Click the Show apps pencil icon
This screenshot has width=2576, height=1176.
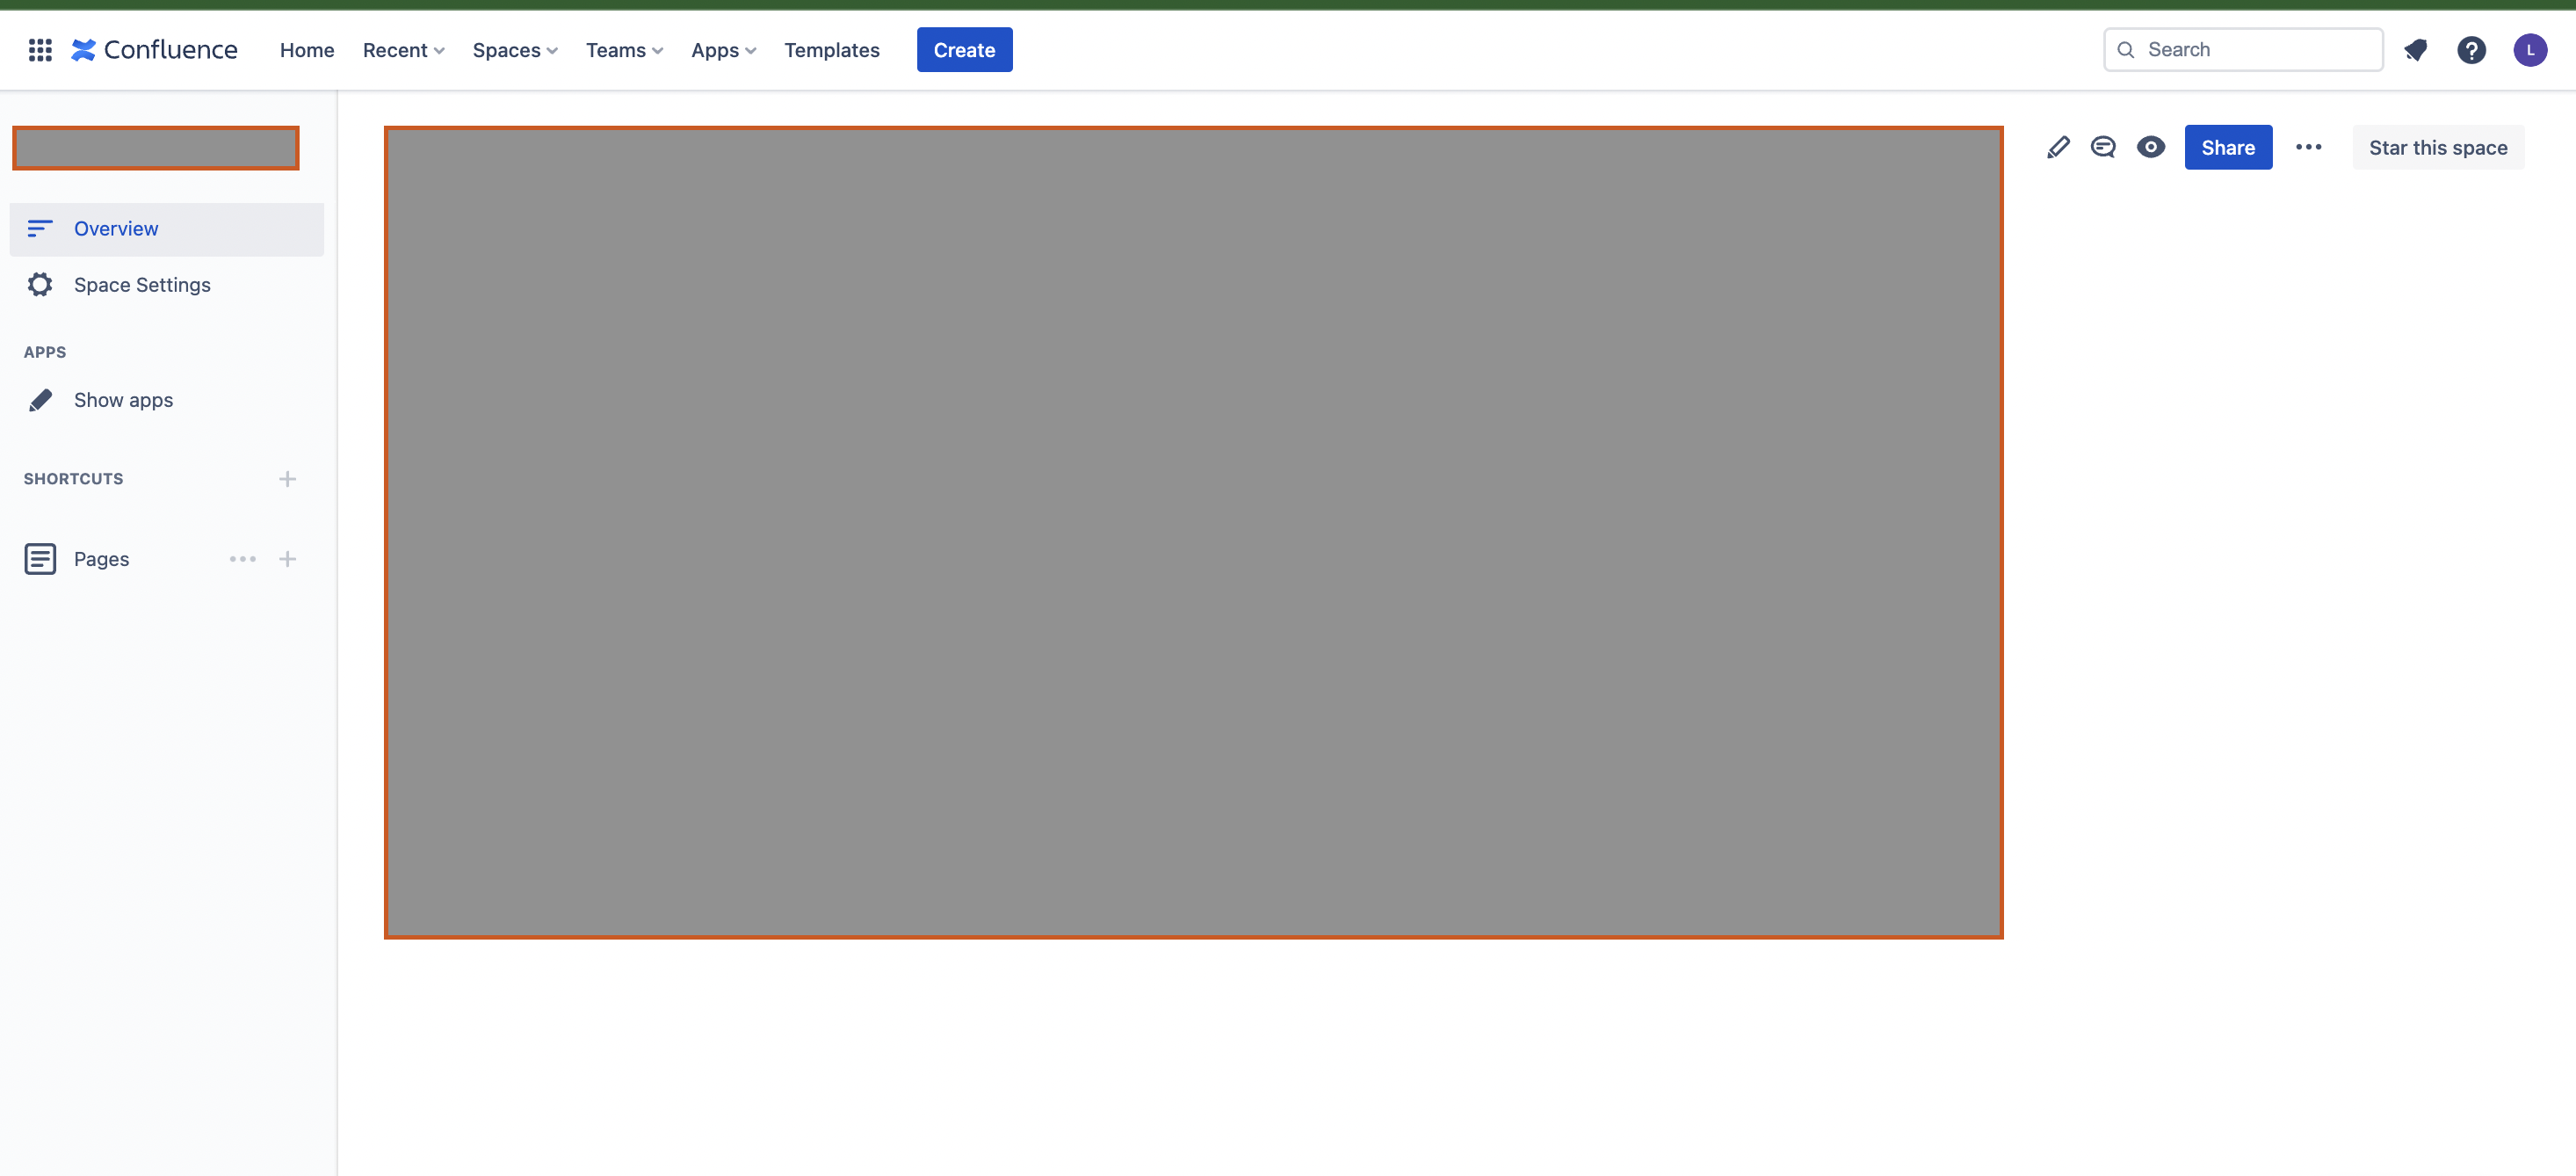tap(40, 400)
